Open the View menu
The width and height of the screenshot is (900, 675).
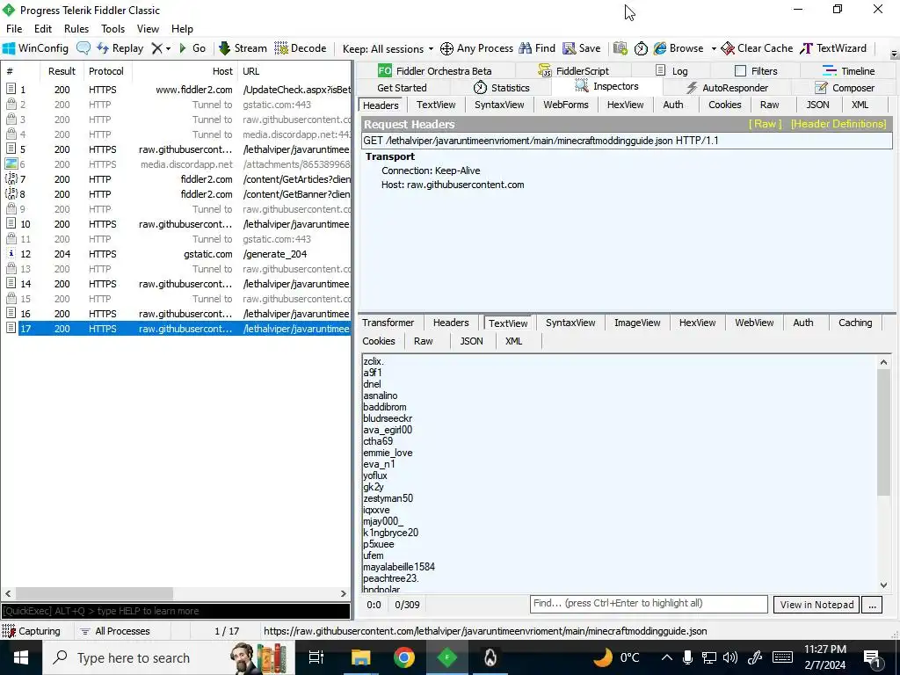(148, 29)
